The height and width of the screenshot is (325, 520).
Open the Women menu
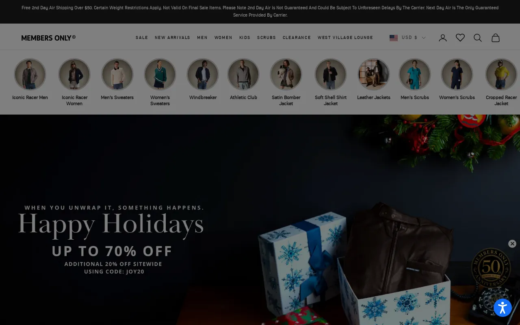coord(223,38)
